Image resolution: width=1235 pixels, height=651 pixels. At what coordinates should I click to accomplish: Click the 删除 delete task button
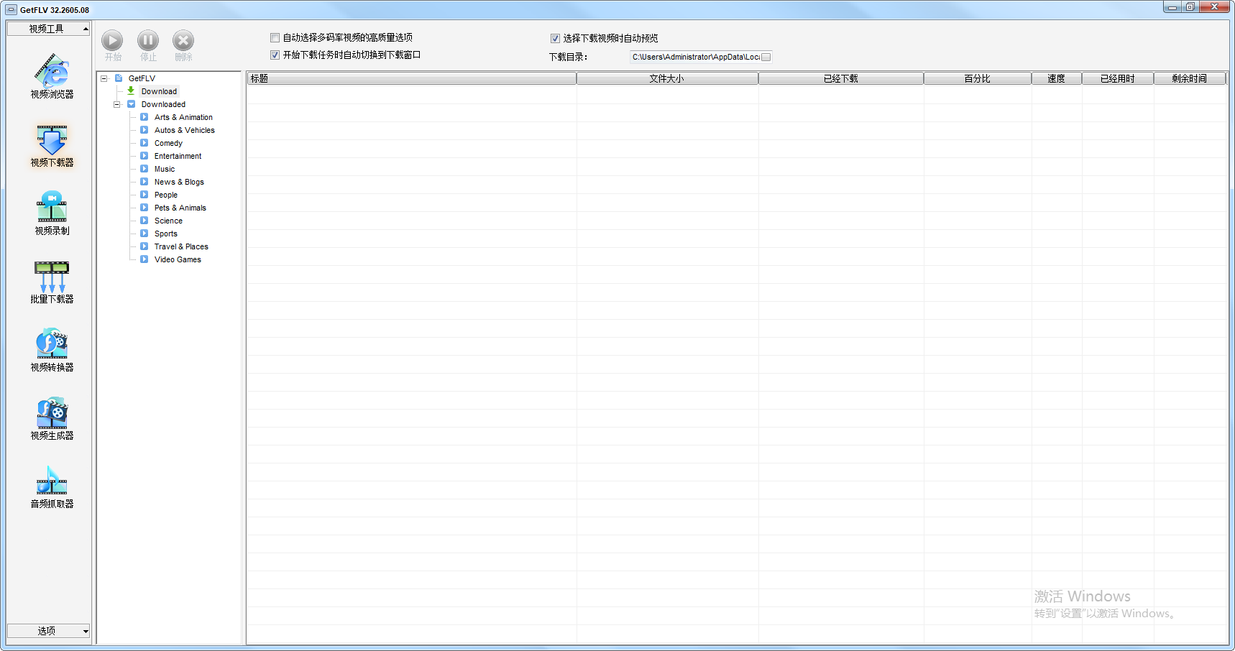coord(183,45)
